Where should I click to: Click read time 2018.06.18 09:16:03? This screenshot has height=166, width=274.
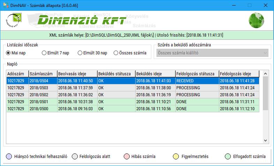[x=77, y=109]
